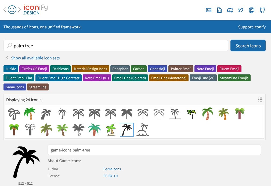
Task: Select big green palm with salmon striped trunk
Action: pos(207,114)
